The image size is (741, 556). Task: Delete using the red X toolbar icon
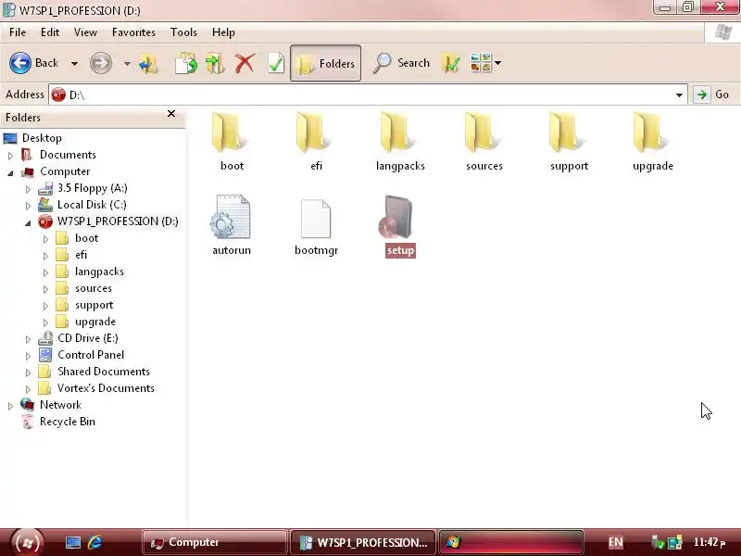pos(245,63)
